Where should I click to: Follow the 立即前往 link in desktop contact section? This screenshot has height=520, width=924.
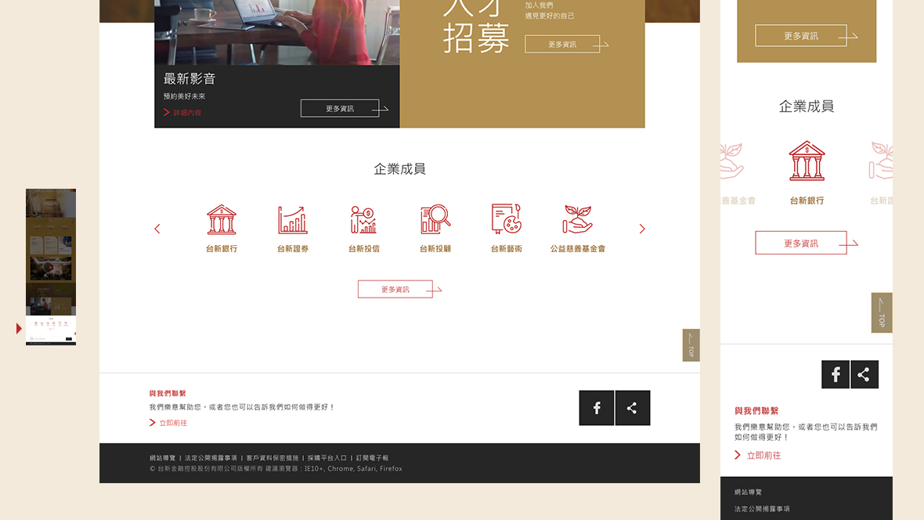pos(172,423)
